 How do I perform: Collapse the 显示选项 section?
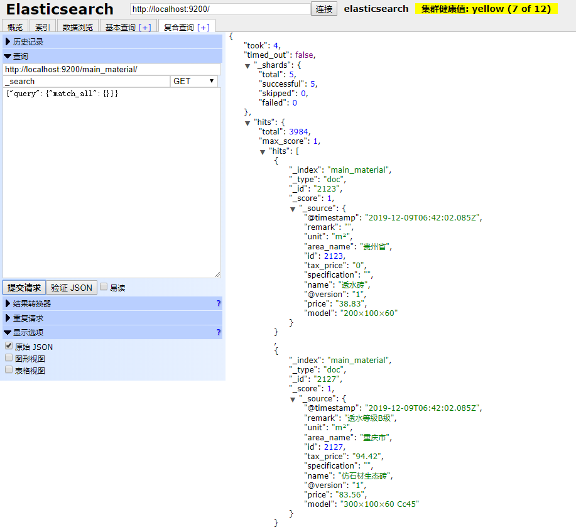coord(112,332)
